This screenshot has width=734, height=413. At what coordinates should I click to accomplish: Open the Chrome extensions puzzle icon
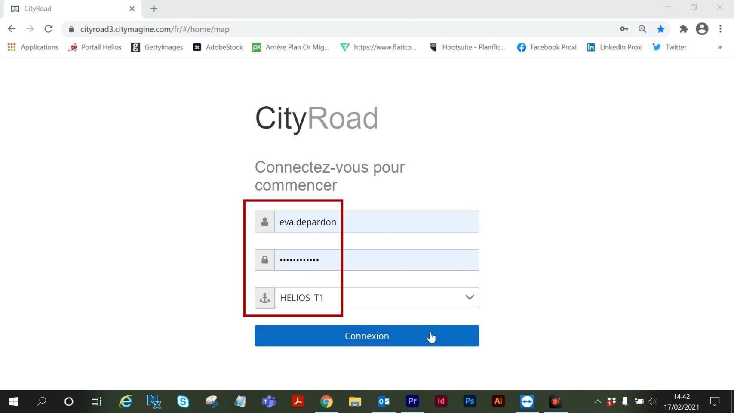pyautogui.click(x=684, y=29)
